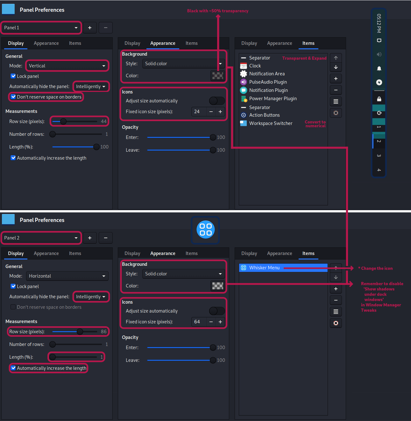The image size is (411, 421).
Task: Select the Workspace Switcher item
Action: tap(271, 123)
